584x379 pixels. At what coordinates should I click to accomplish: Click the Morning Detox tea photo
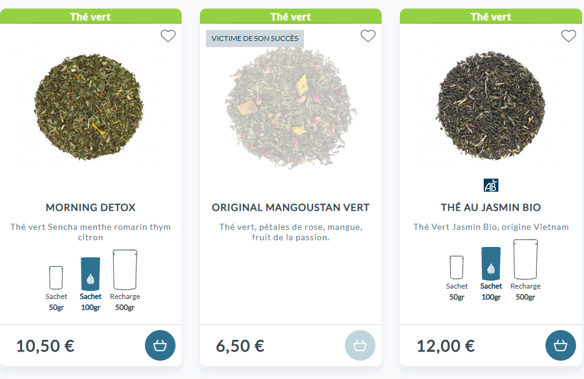click(x=90, y=107)
